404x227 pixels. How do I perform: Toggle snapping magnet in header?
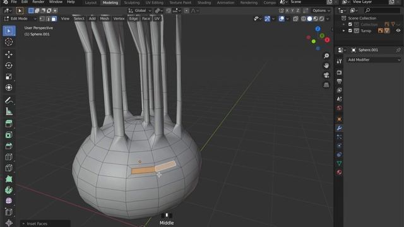coord(169,11)
